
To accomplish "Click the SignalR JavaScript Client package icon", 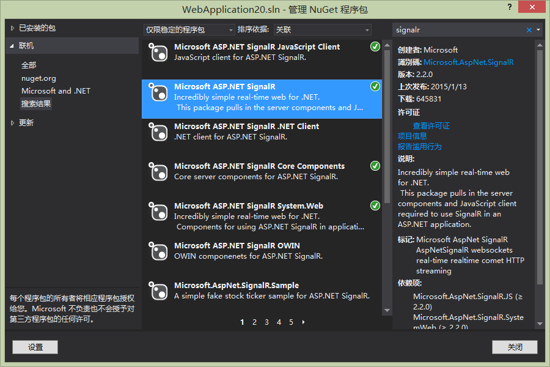I will click(x=158, y=53).
